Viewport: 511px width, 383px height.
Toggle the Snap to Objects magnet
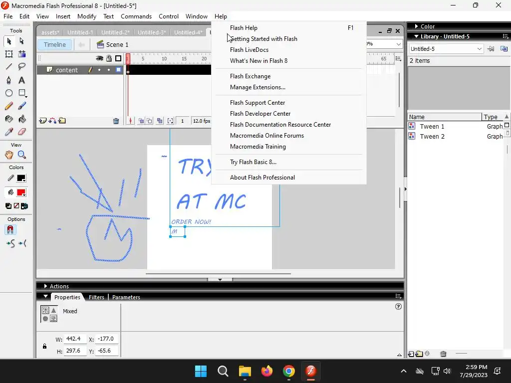coord(10,230)
